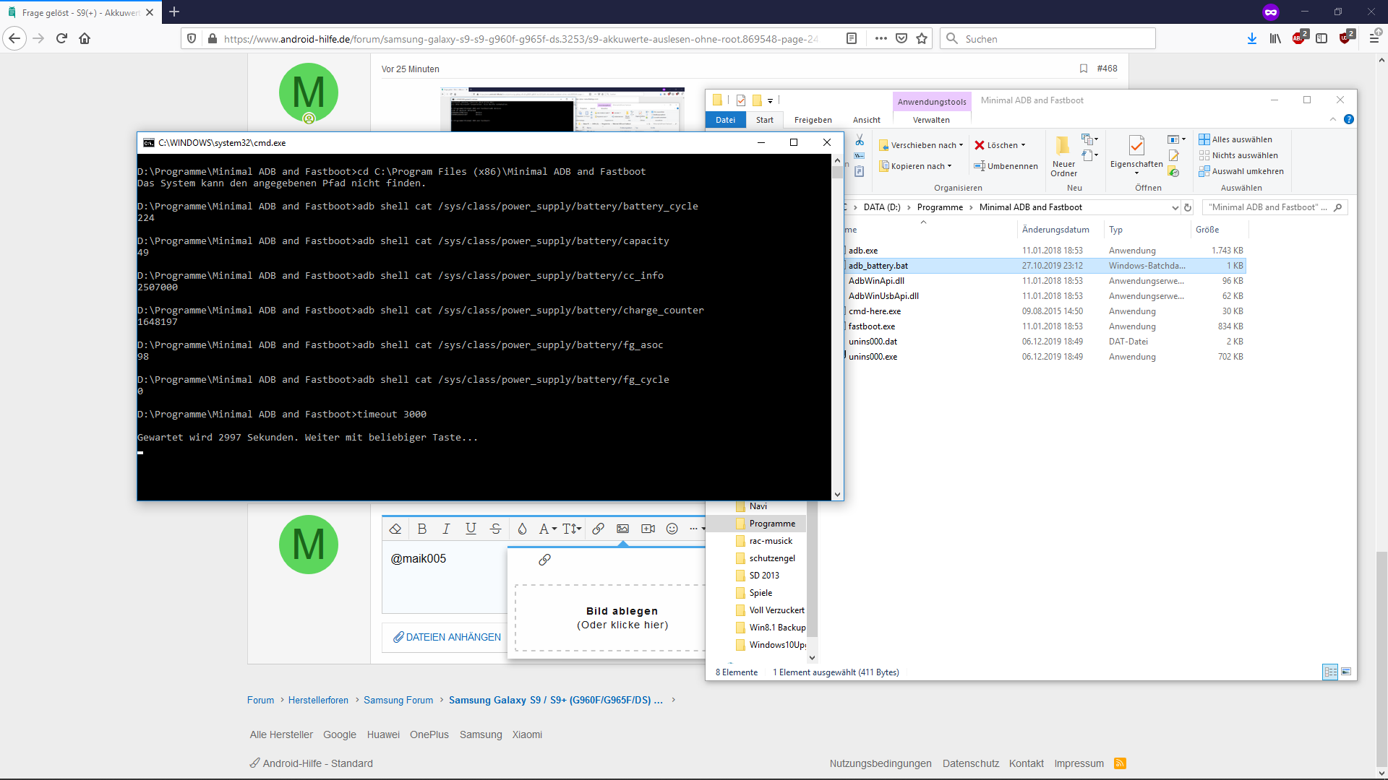Image resolution: width=1388 pixels, height=780 pixels.
Task: Toggle italic formatting in forum editor
Action: pyautogui.click(x=446, y=529)
